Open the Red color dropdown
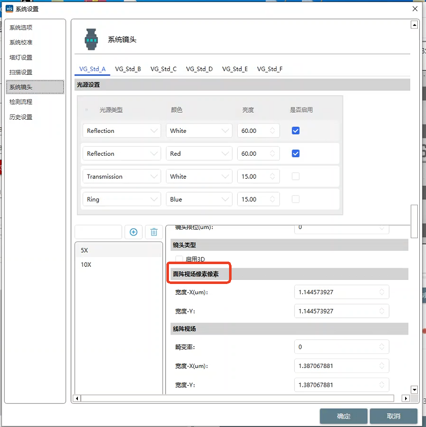 point(199,154)
